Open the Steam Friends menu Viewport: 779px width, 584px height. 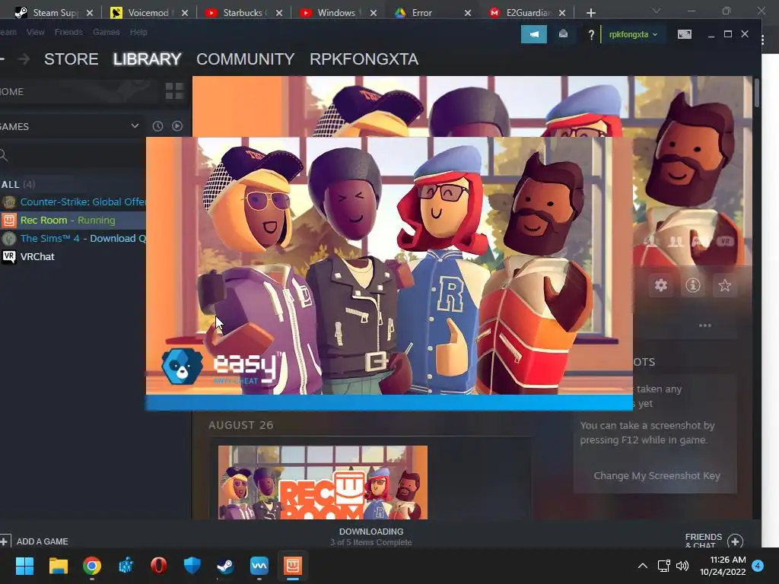click(68, 32)
